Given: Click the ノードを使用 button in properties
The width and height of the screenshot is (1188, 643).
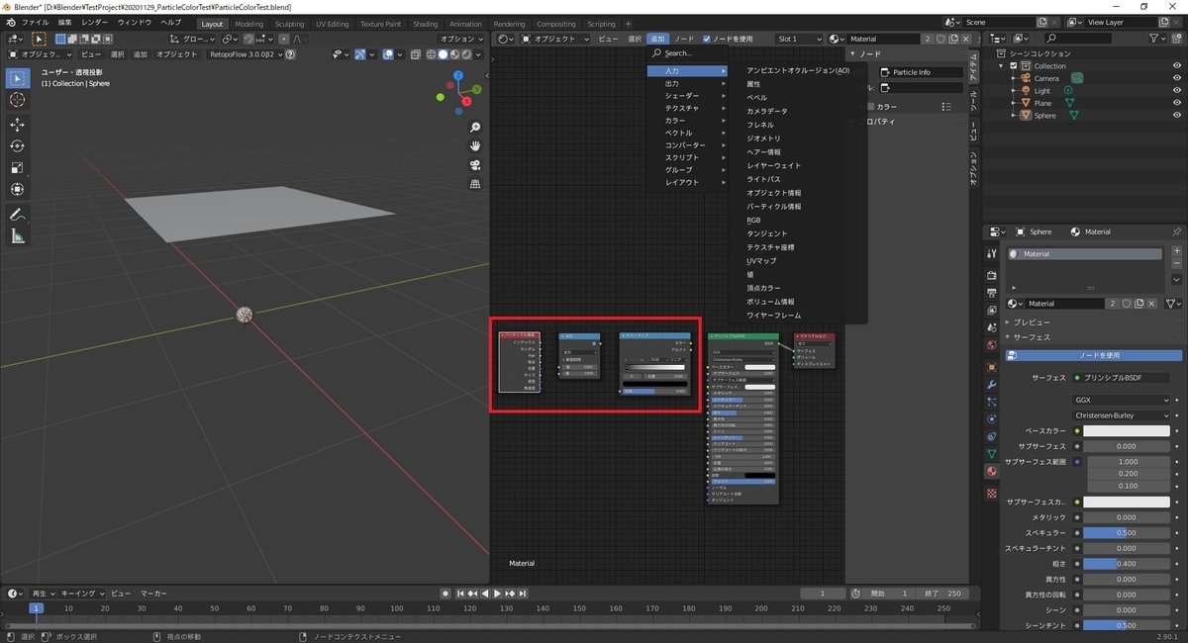Looking at the screenshot, I should (x=1094, y=355).
